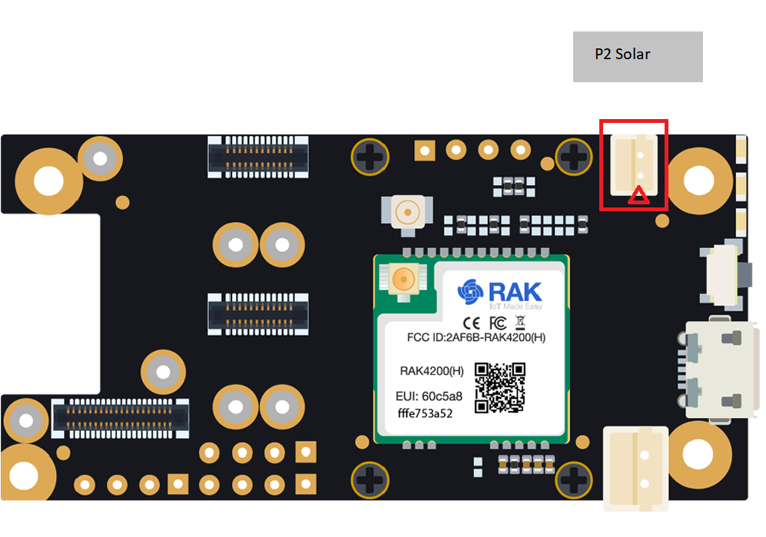Viewport: 766px width, 537px height.
Task: Click the slide switch above the USB port
Action: coord(726,274)
